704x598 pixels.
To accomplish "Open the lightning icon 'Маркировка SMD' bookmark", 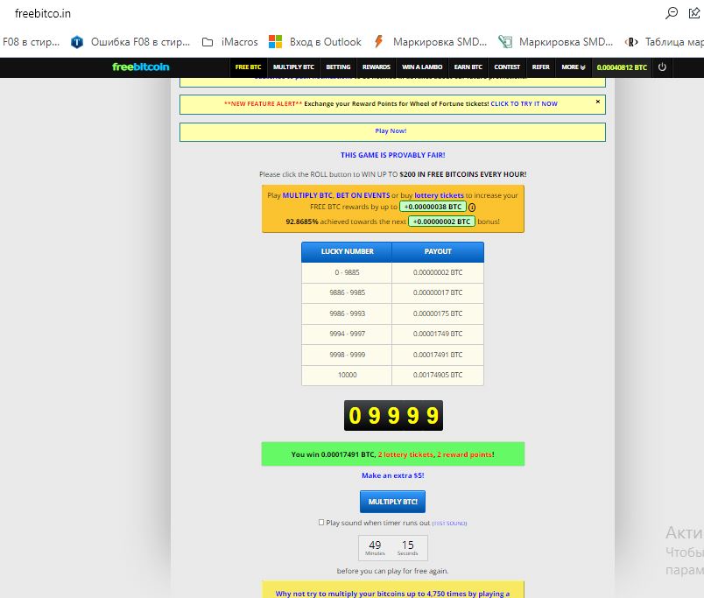I will pos(430,42).
